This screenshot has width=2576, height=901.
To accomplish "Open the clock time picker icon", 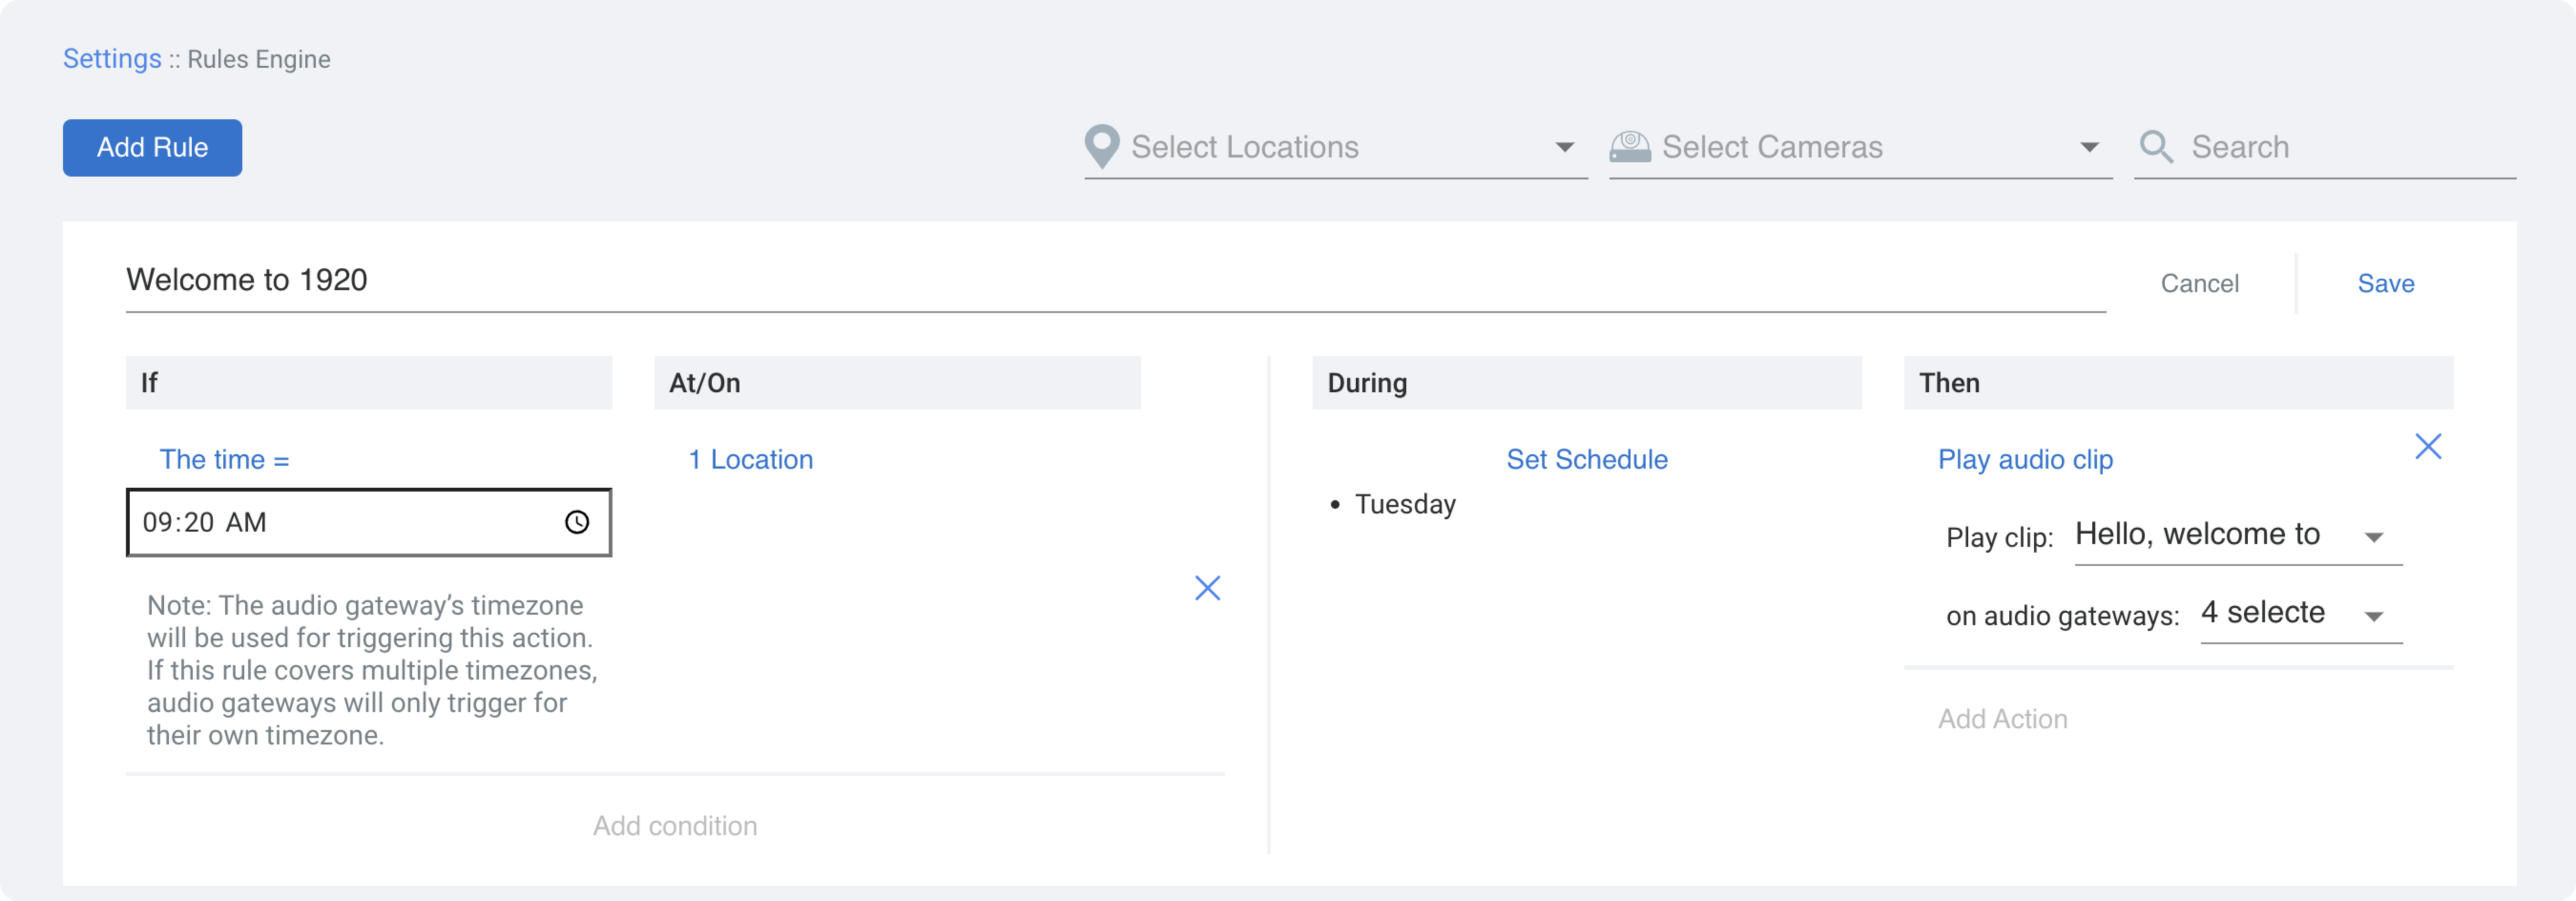I will coord(577,522).
